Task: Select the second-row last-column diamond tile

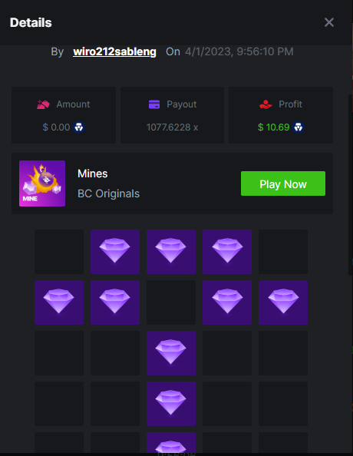Action: 283,302
